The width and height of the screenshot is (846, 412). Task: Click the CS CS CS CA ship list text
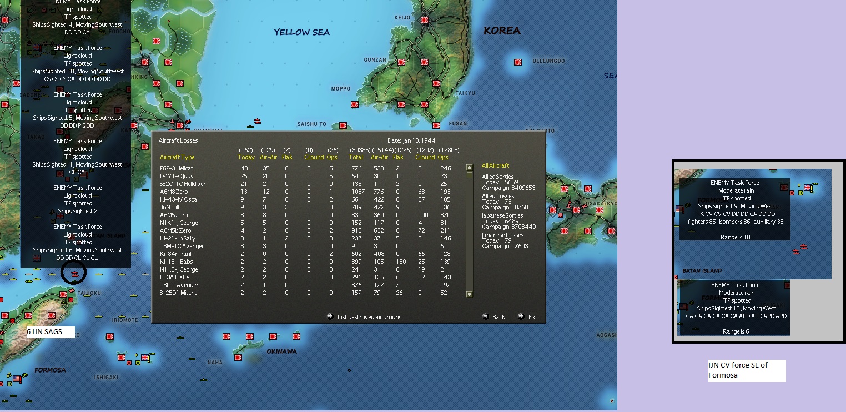click(78, 79)
